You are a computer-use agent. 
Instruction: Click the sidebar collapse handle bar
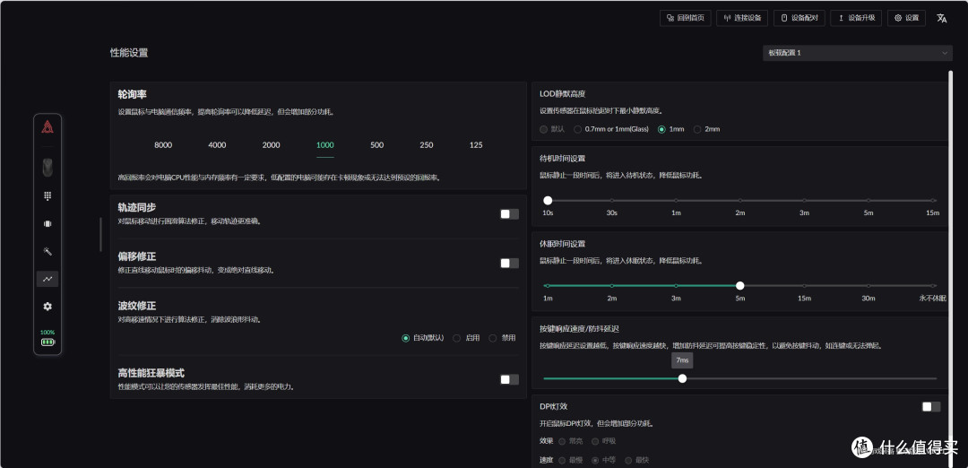point(100,234)
